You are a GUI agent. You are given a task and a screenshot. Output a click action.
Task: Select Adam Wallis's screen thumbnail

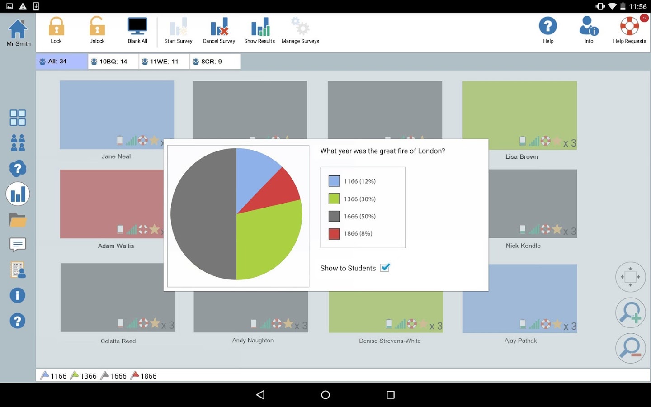[112, 204]
